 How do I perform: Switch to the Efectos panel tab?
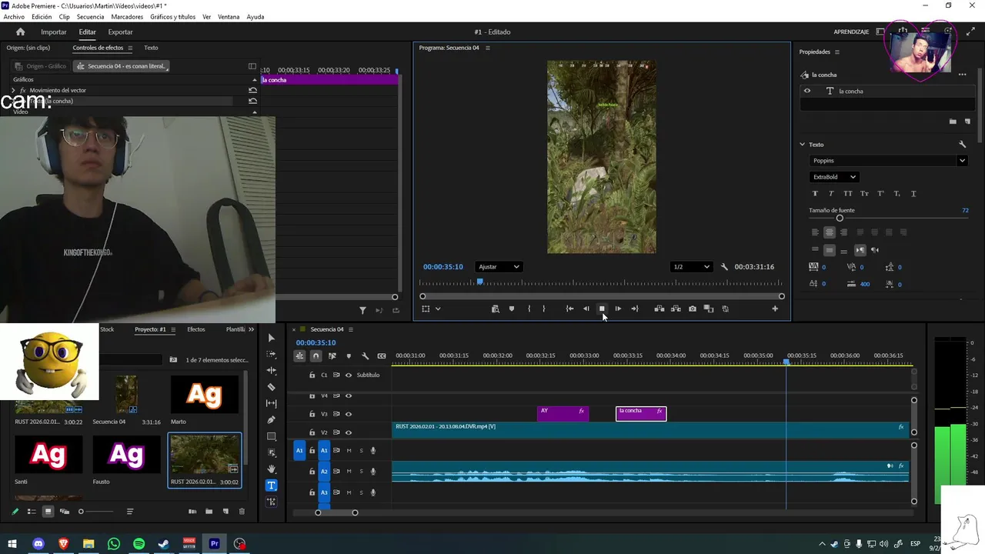(196, 329)
